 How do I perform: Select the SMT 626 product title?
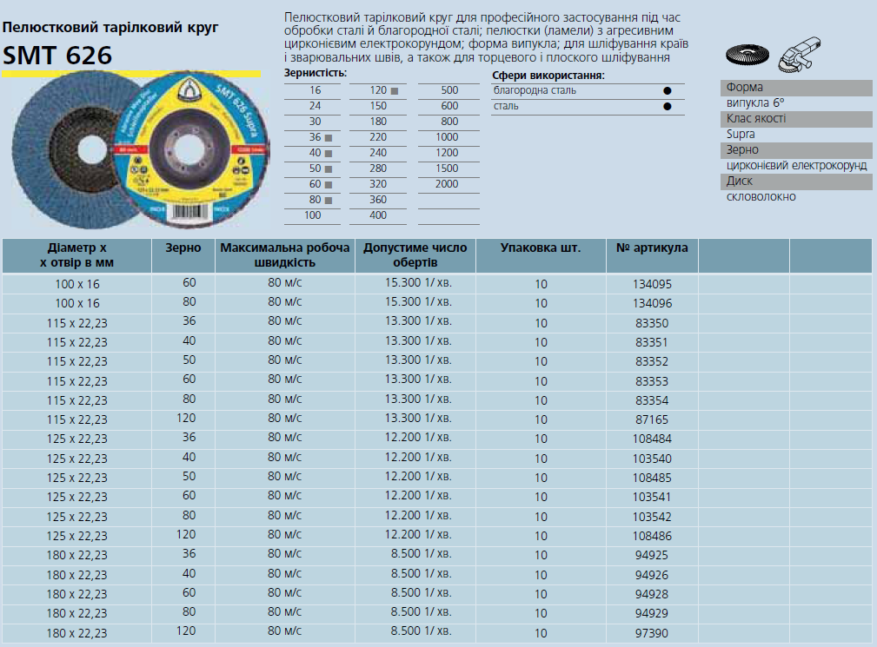click(x=57, y=56)
